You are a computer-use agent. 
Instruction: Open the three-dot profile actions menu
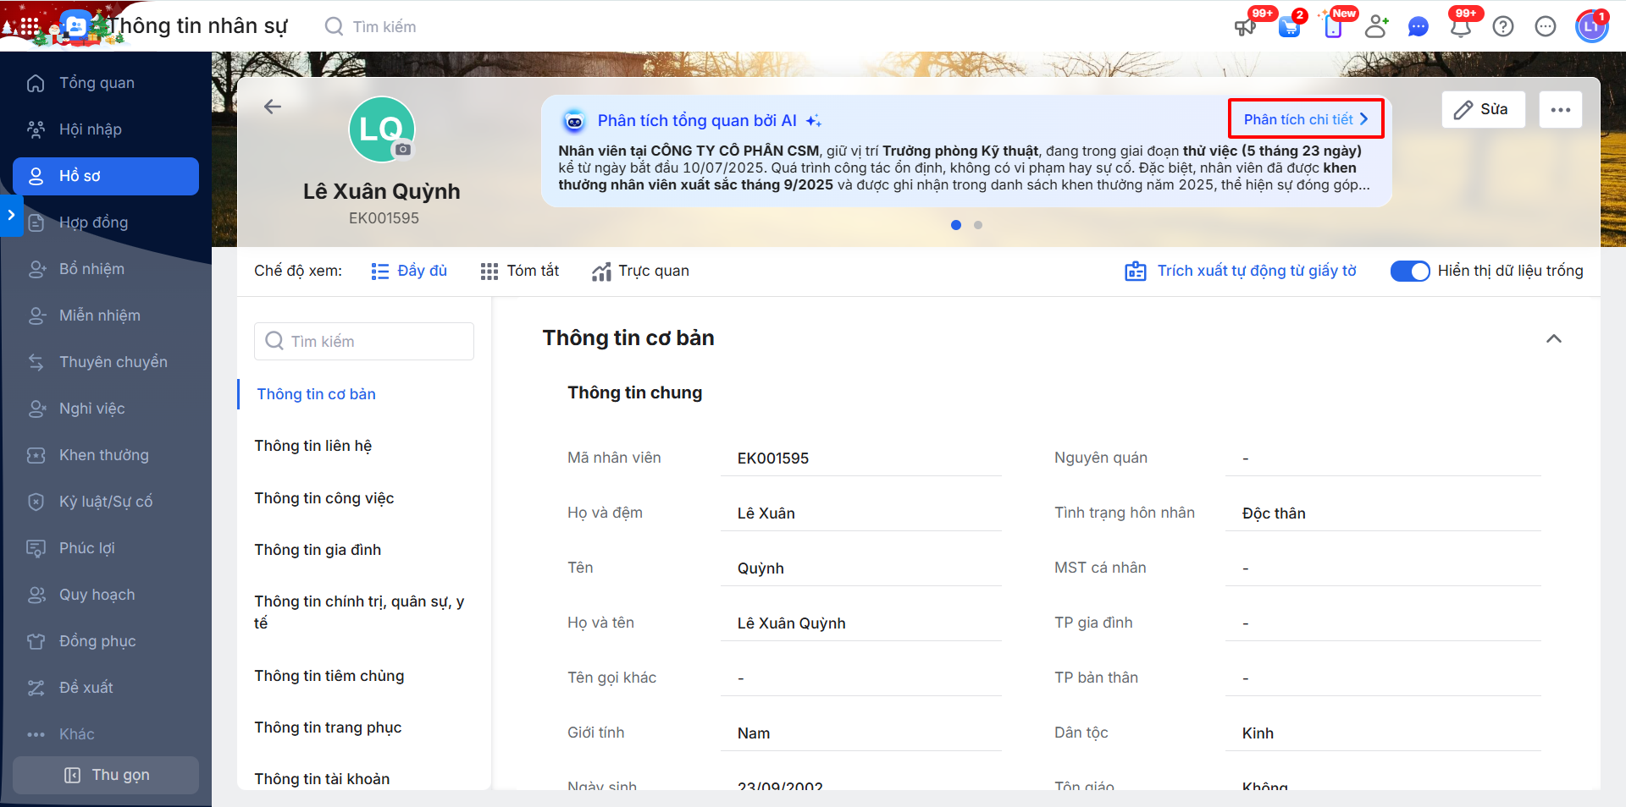coord(1561,110)
